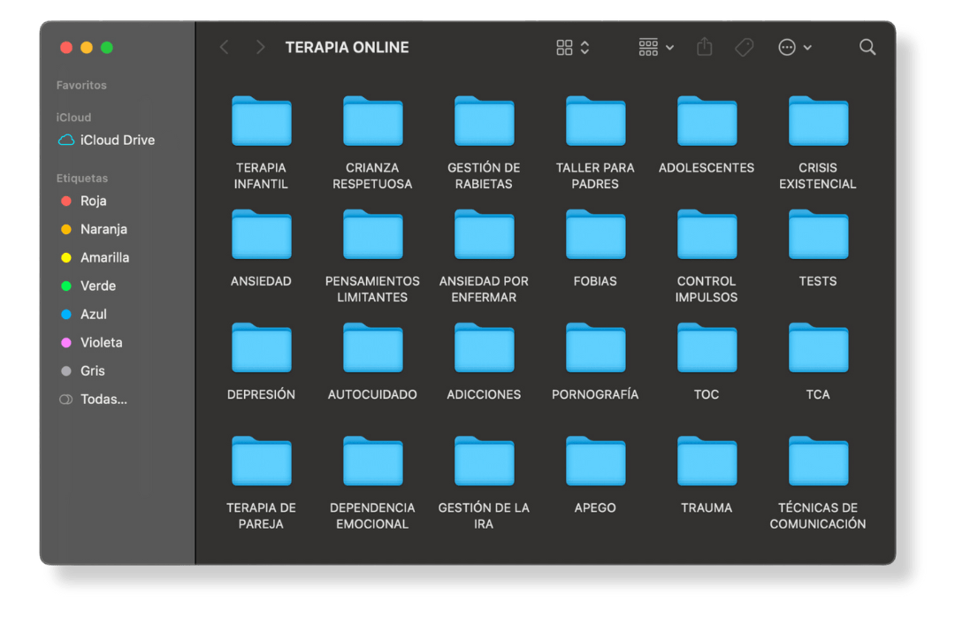The width and height of the screenshot is (955, 617).
Task: Click the iCloud sidebar heading
Action: [73, 118]
